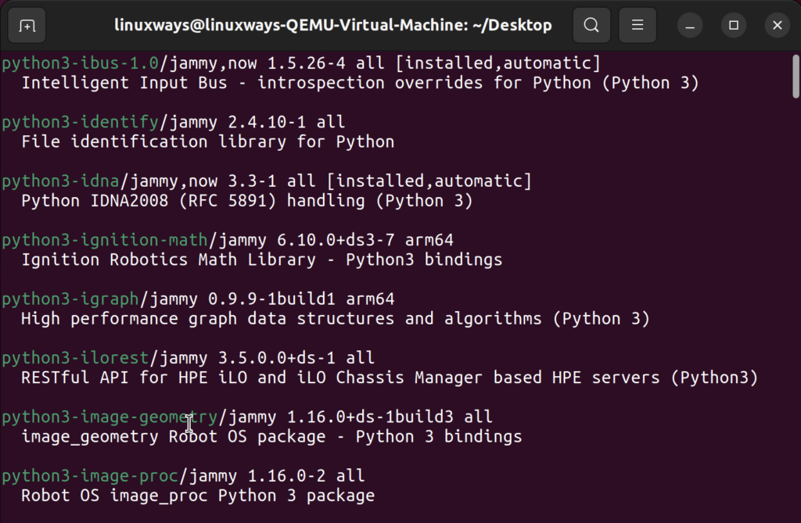Click '[installed,automatic]' on python3-ibus line
Viewport: 801px width, 523px height.
(x=498, y=63)
